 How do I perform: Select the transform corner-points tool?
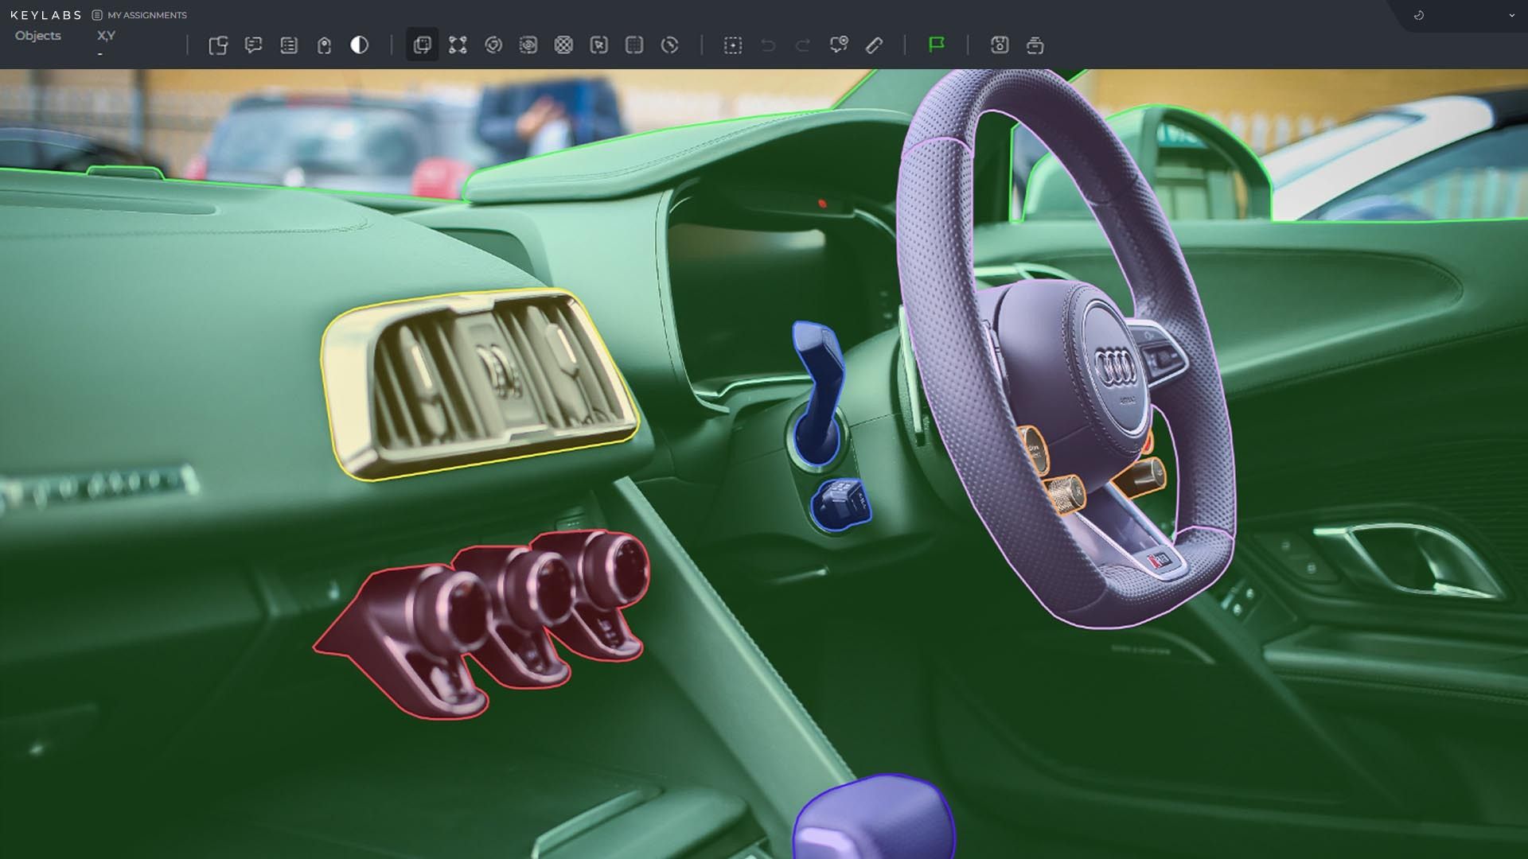pyautogui.click(x=458, y=45)
